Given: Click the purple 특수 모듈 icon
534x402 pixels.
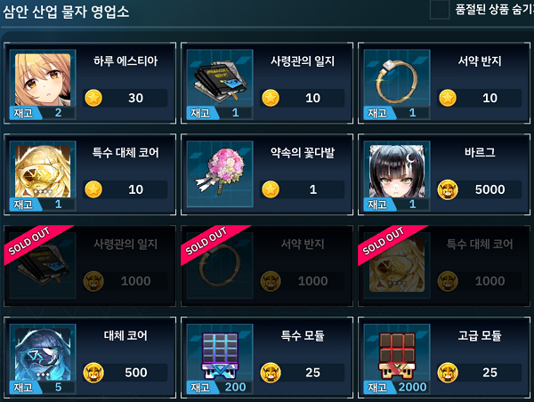Looking at the screenshot, I should [x=220, y=356].
